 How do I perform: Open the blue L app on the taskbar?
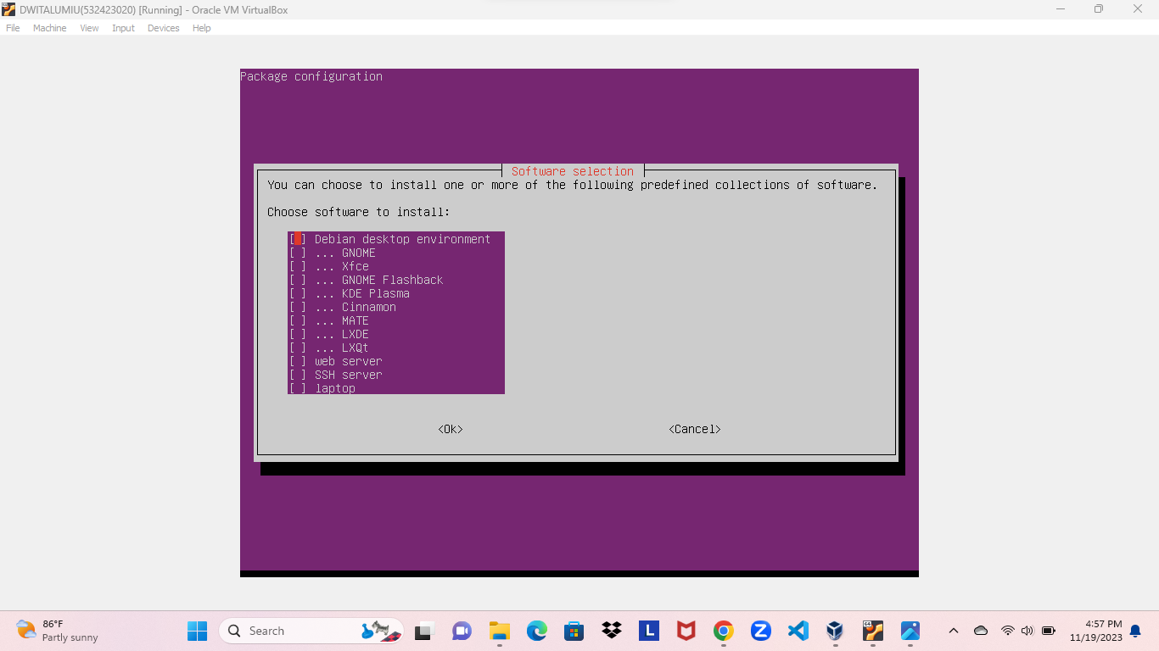pos(648,631)
